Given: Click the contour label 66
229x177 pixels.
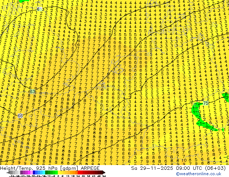Looking at the screenshot, I should [x=20, y=116].
